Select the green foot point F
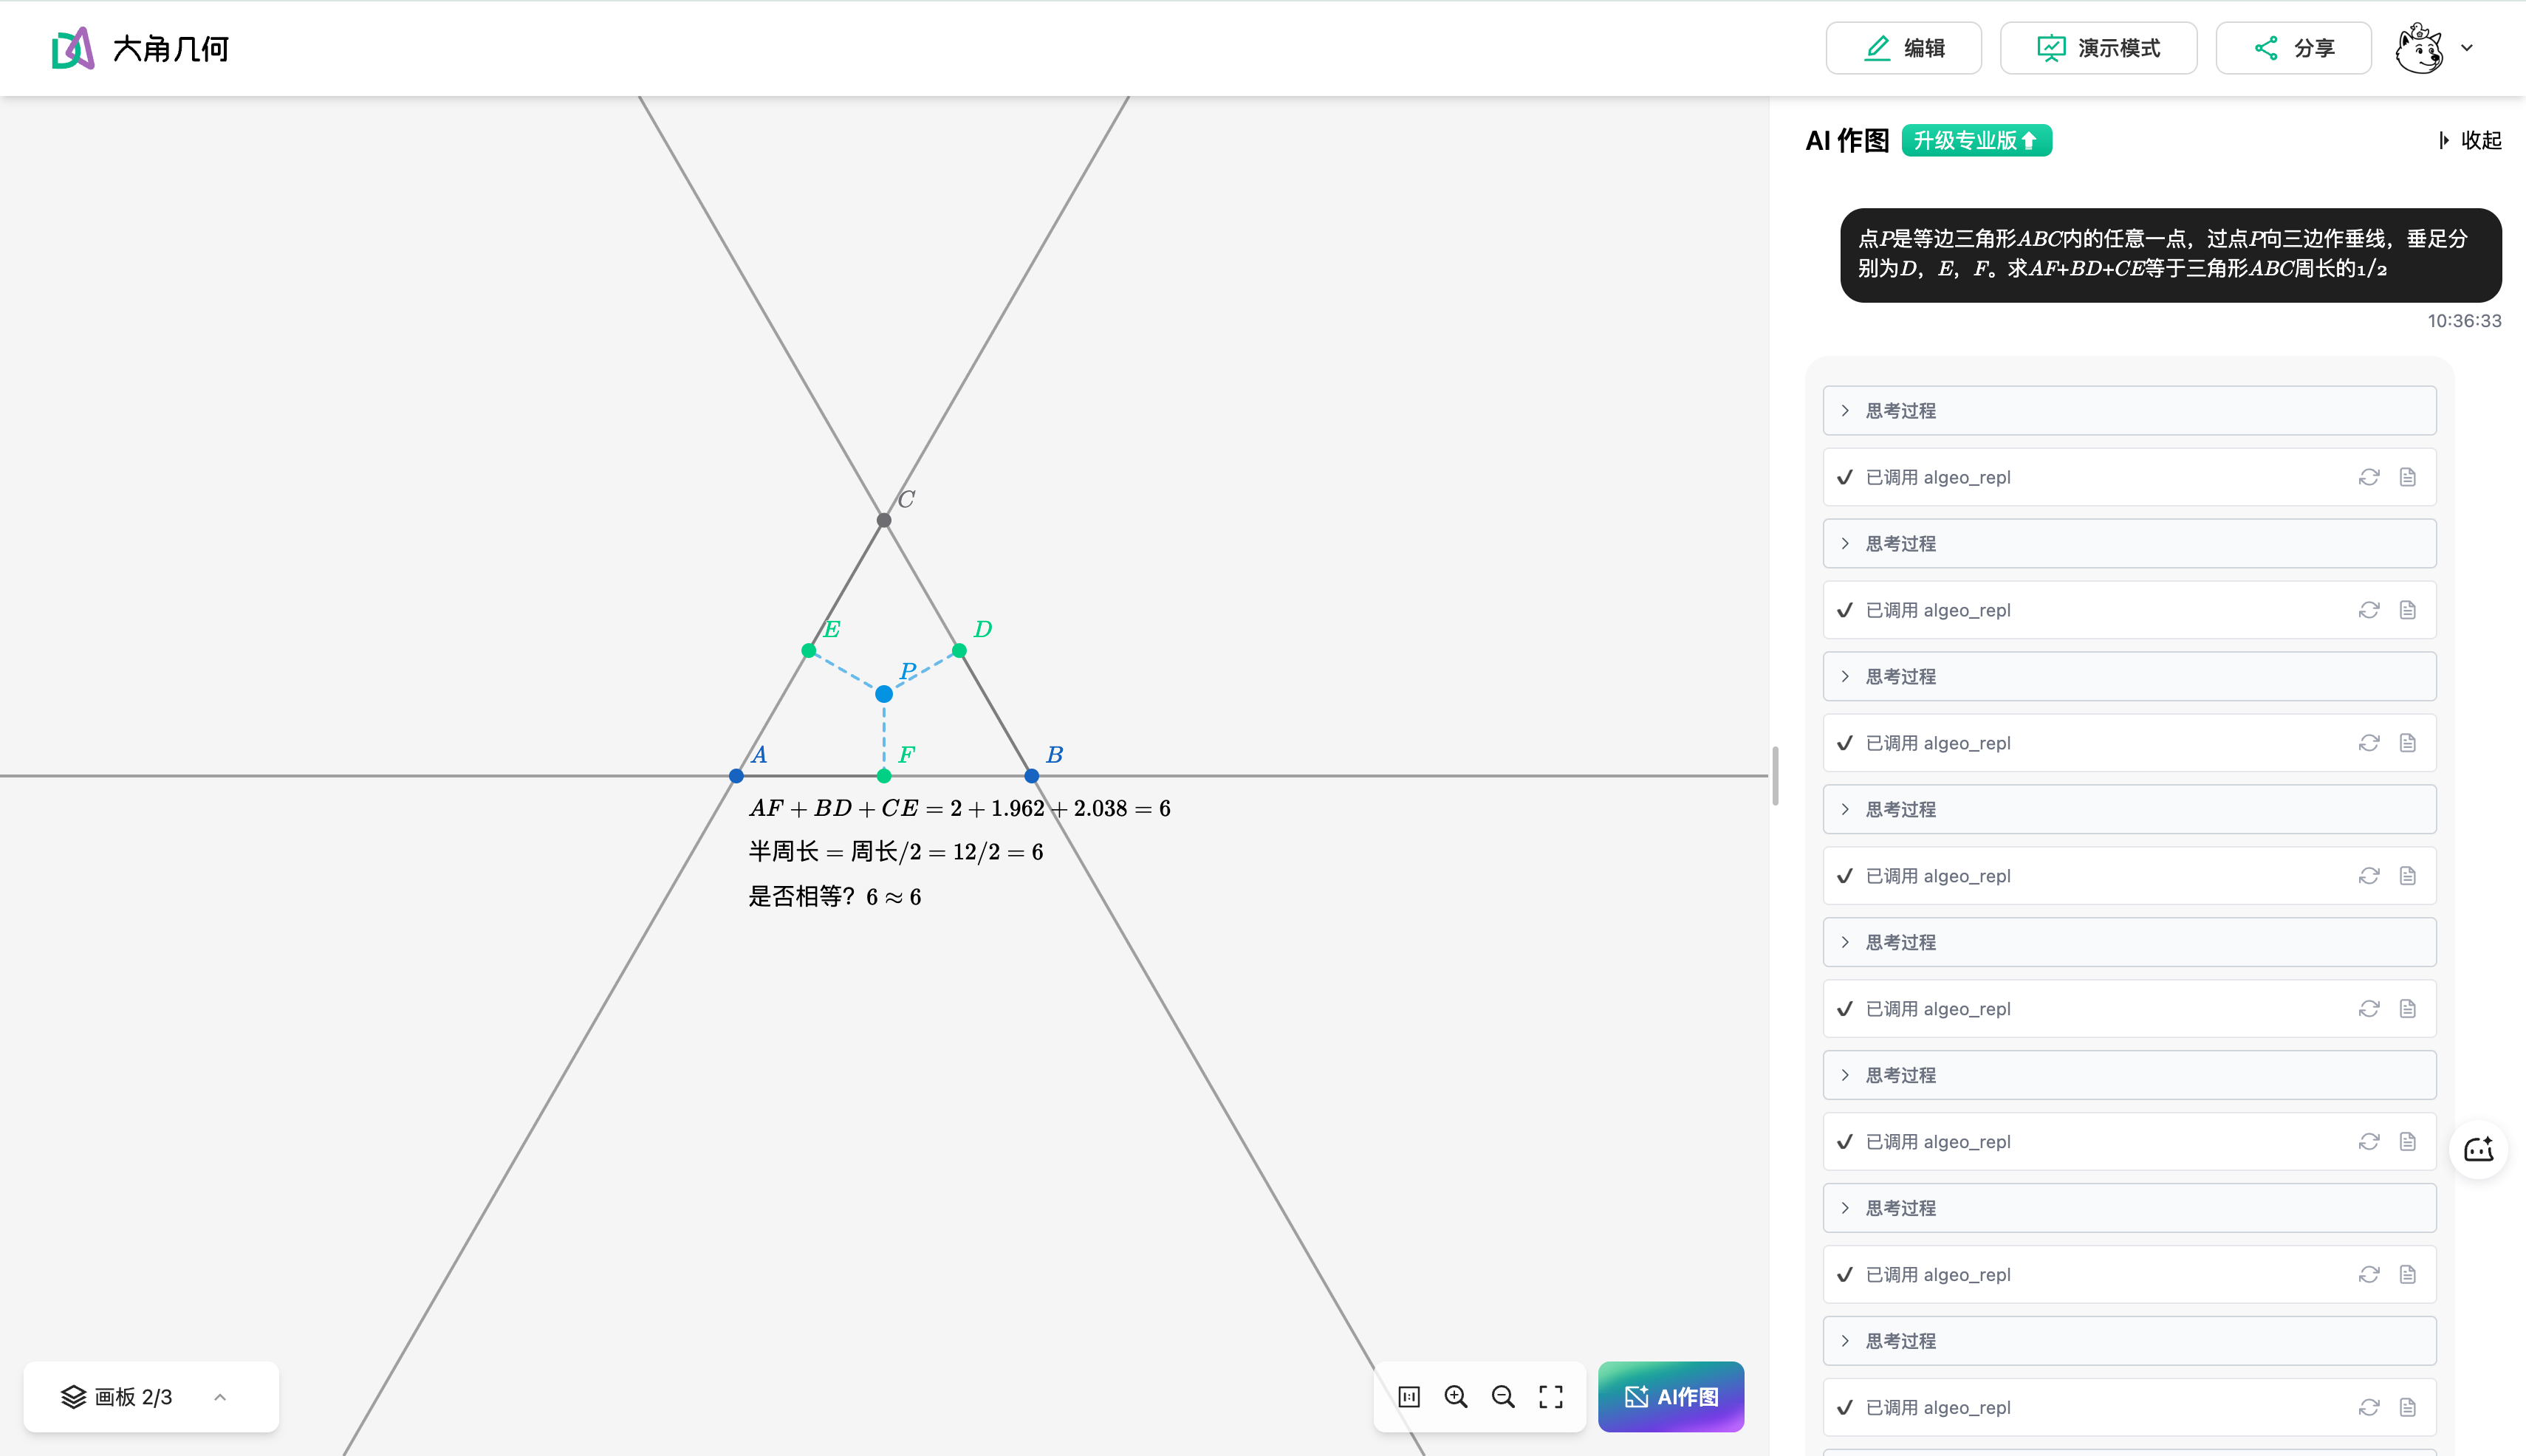Viewport: 2526px width, 1456px height. coord(883,776)
